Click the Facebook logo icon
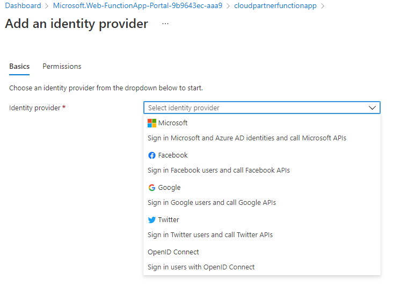Image resolution: width=393 pixels, height=292 pixels. 152,155
